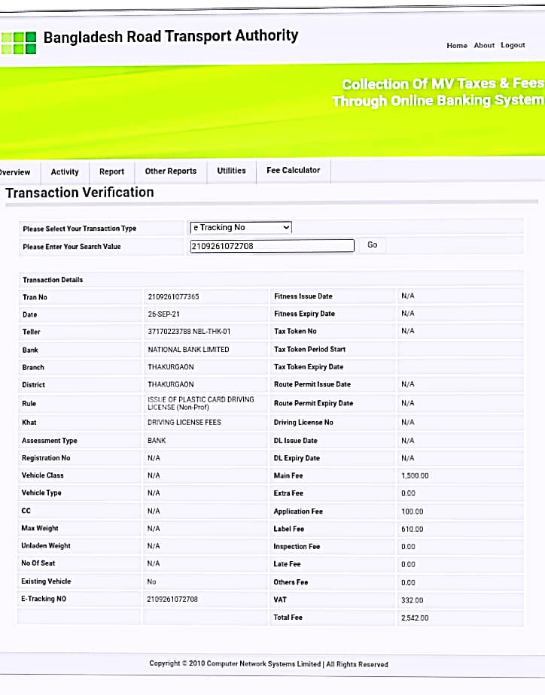Click the Fitness Issue Date label
The width and height of the screenshot is (545, 695).
pyautogui.click(x=303, y=296)
